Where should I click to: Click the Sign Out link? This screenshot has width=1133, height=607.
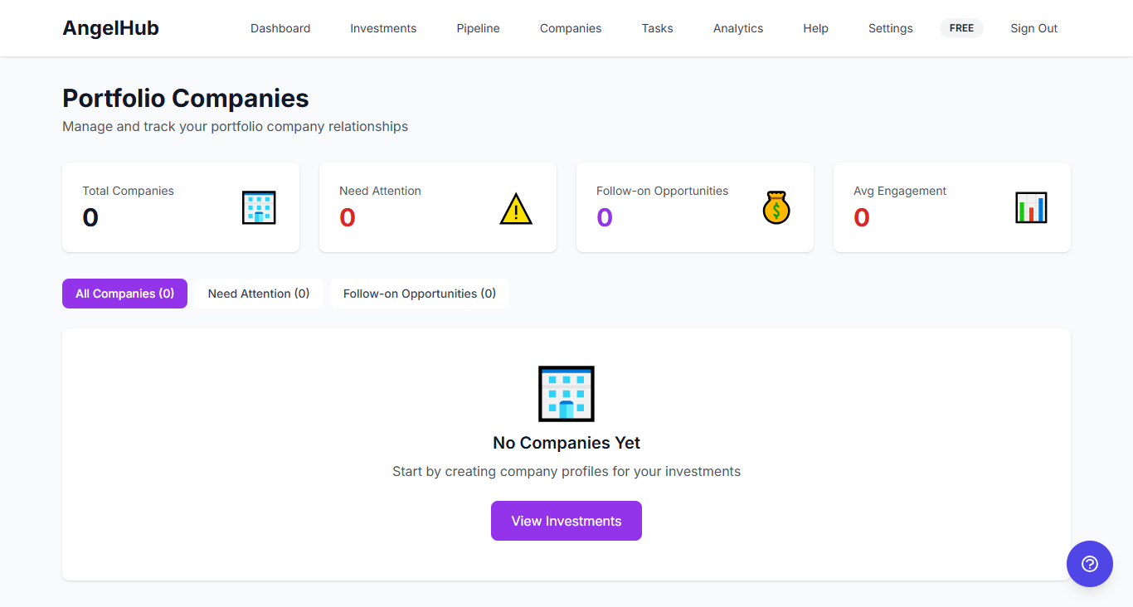(x=1033, y=27)
